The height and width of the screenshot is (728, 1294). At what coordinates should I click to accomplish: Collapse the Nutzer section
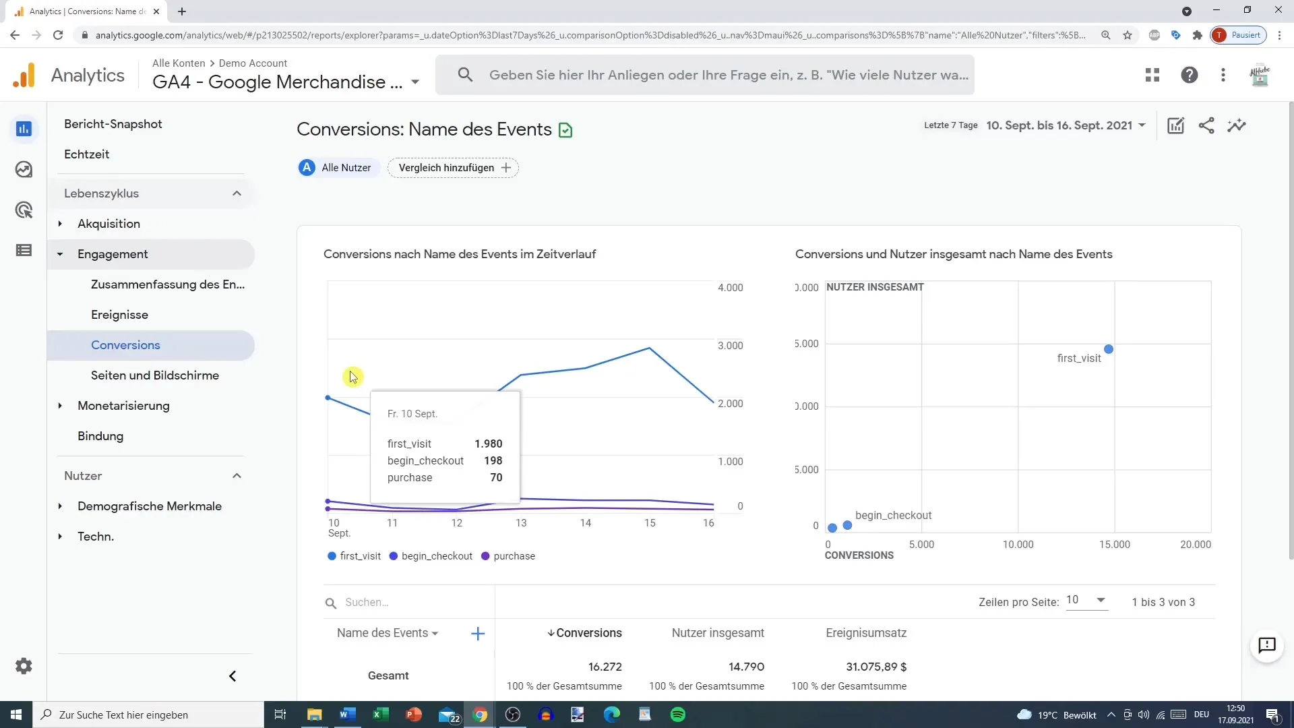click(x=237, y=476)
